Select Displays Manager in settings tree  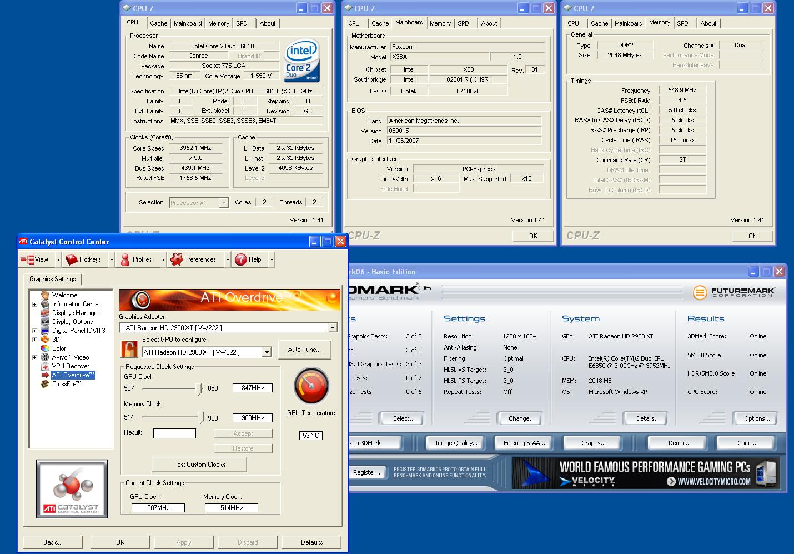tap(76, 313)
